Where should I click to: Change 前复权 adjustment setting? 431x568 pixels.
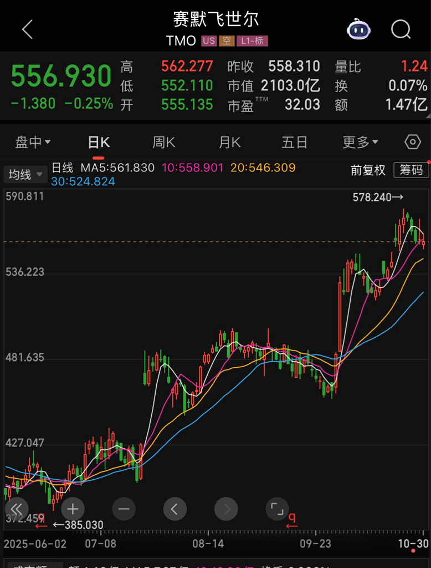pyautogui.click(x=368, y=170)
